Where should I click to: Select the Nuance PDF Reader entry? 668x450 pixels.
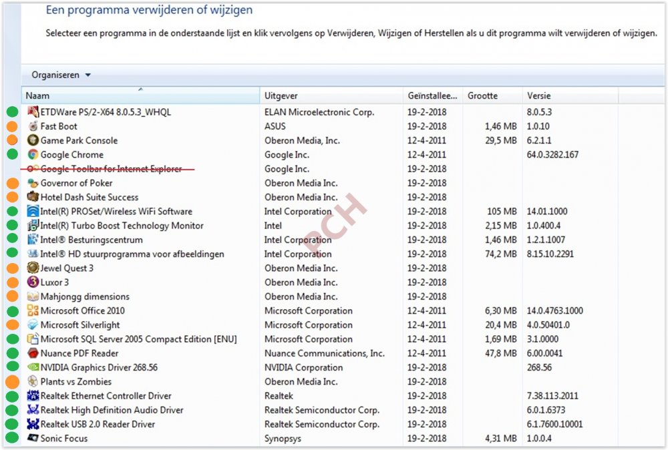click(x=79, y=353)
